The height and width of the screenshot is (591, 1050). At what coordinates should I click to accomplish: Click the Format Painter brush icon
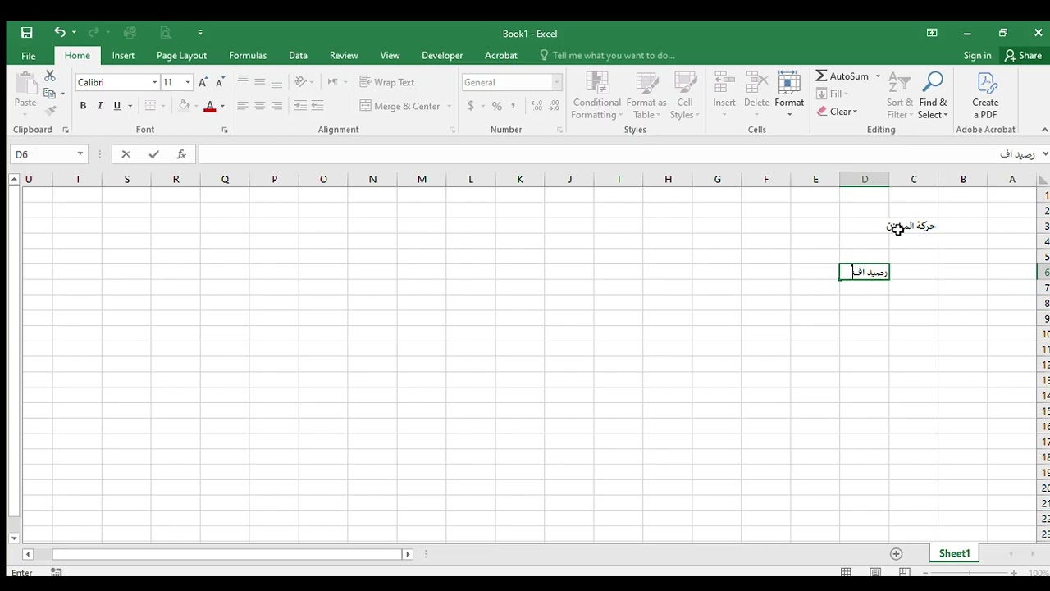[x=49, y=110]
